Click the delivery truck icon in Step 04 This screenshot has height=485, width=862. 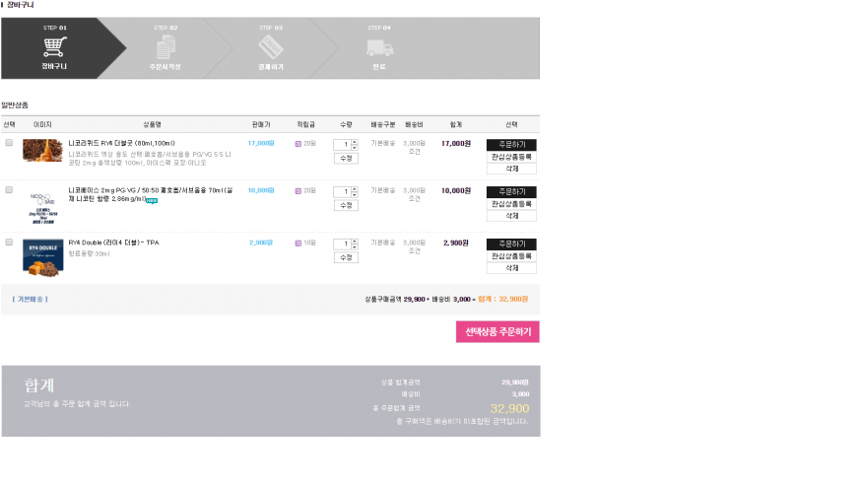379,47
